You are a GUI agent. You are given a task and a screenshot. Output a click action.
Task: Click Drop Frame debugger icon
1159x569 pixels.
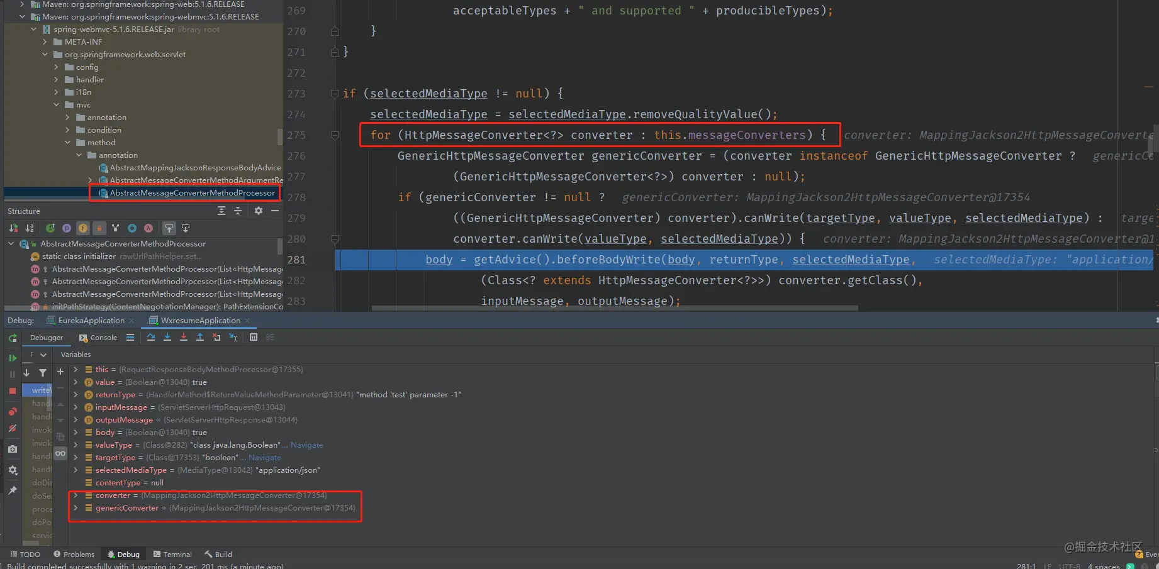tap(216, 338)
